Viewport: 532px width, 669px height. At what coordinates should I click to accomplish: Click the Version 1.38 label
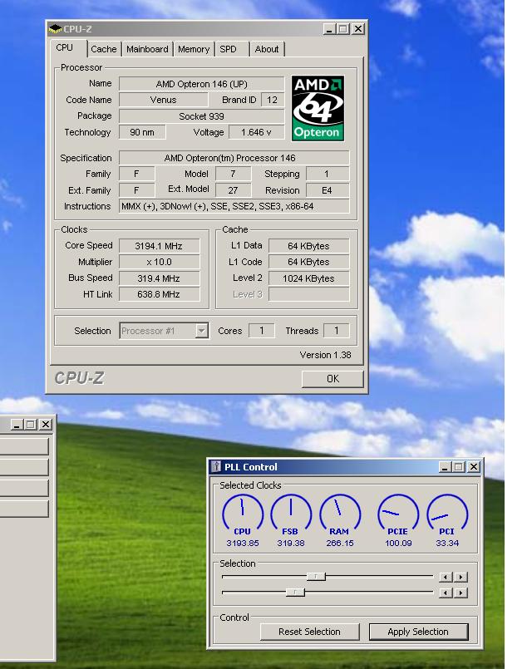[x=326, y=355]
